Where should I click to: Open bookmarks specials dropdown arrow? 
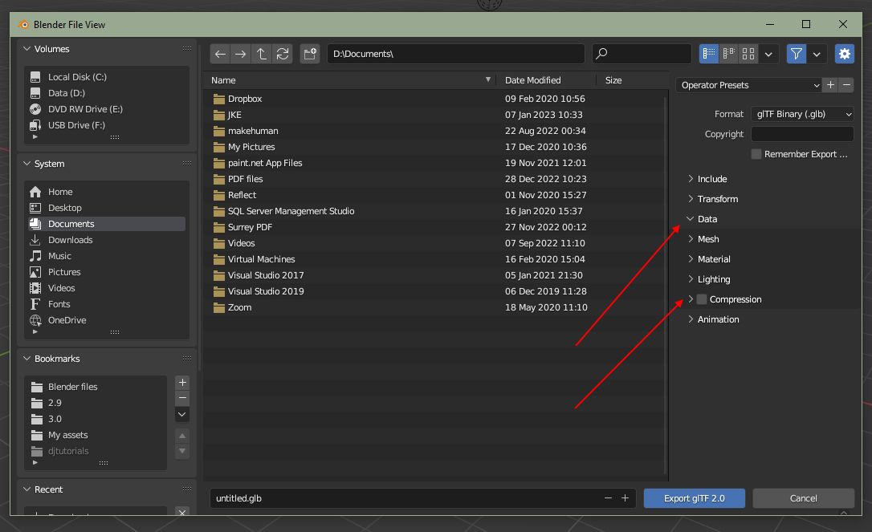coord(181,415)
